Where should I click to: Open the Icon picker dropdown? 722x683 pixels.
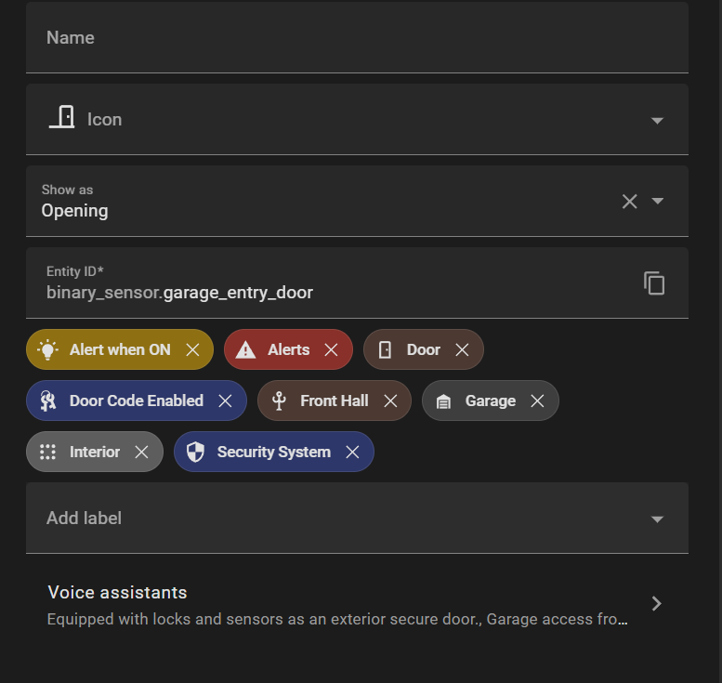[657, 120]
